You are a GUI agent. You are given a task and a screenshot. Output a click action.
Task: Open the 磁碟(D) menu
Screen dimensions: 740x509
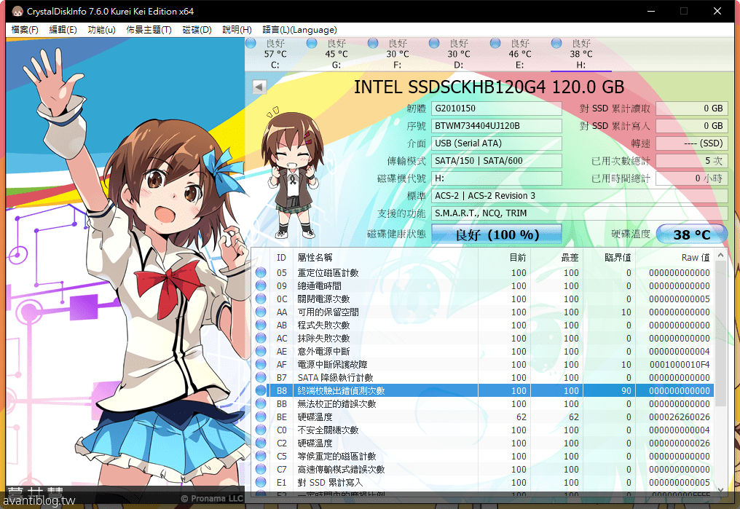coord(197,30)
